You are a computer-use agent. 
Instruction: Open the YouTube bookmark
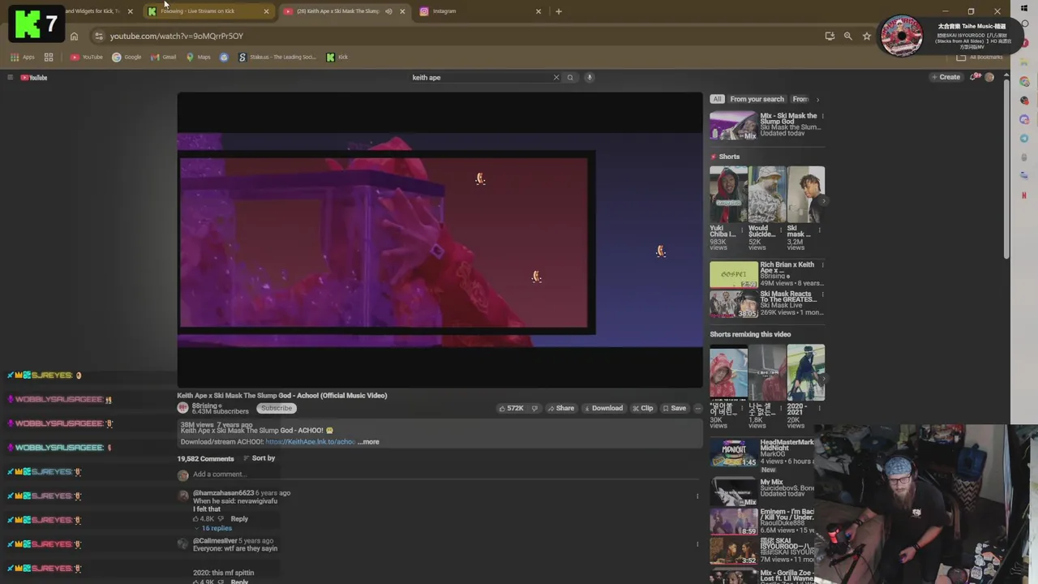[87, 57]
